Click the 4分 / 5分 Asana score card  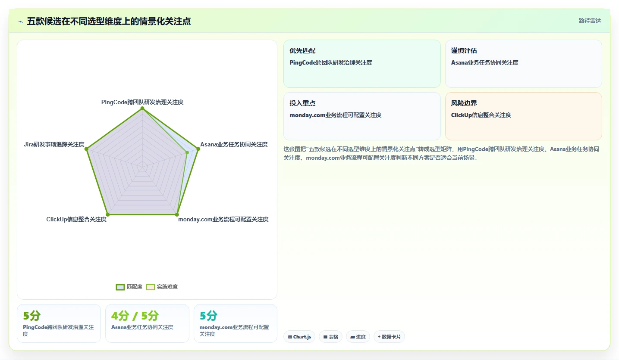click(147, 323)
